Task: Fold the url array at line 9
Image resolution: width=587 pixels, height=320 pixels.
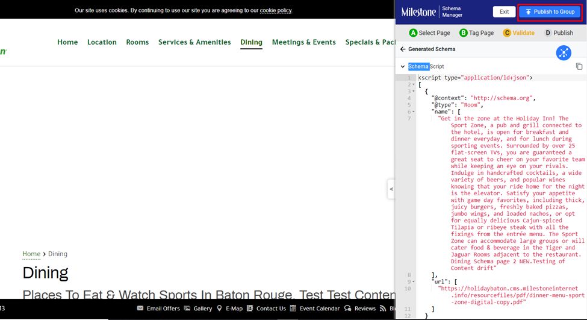Action: pyautogui.click(x=413, y=282)
